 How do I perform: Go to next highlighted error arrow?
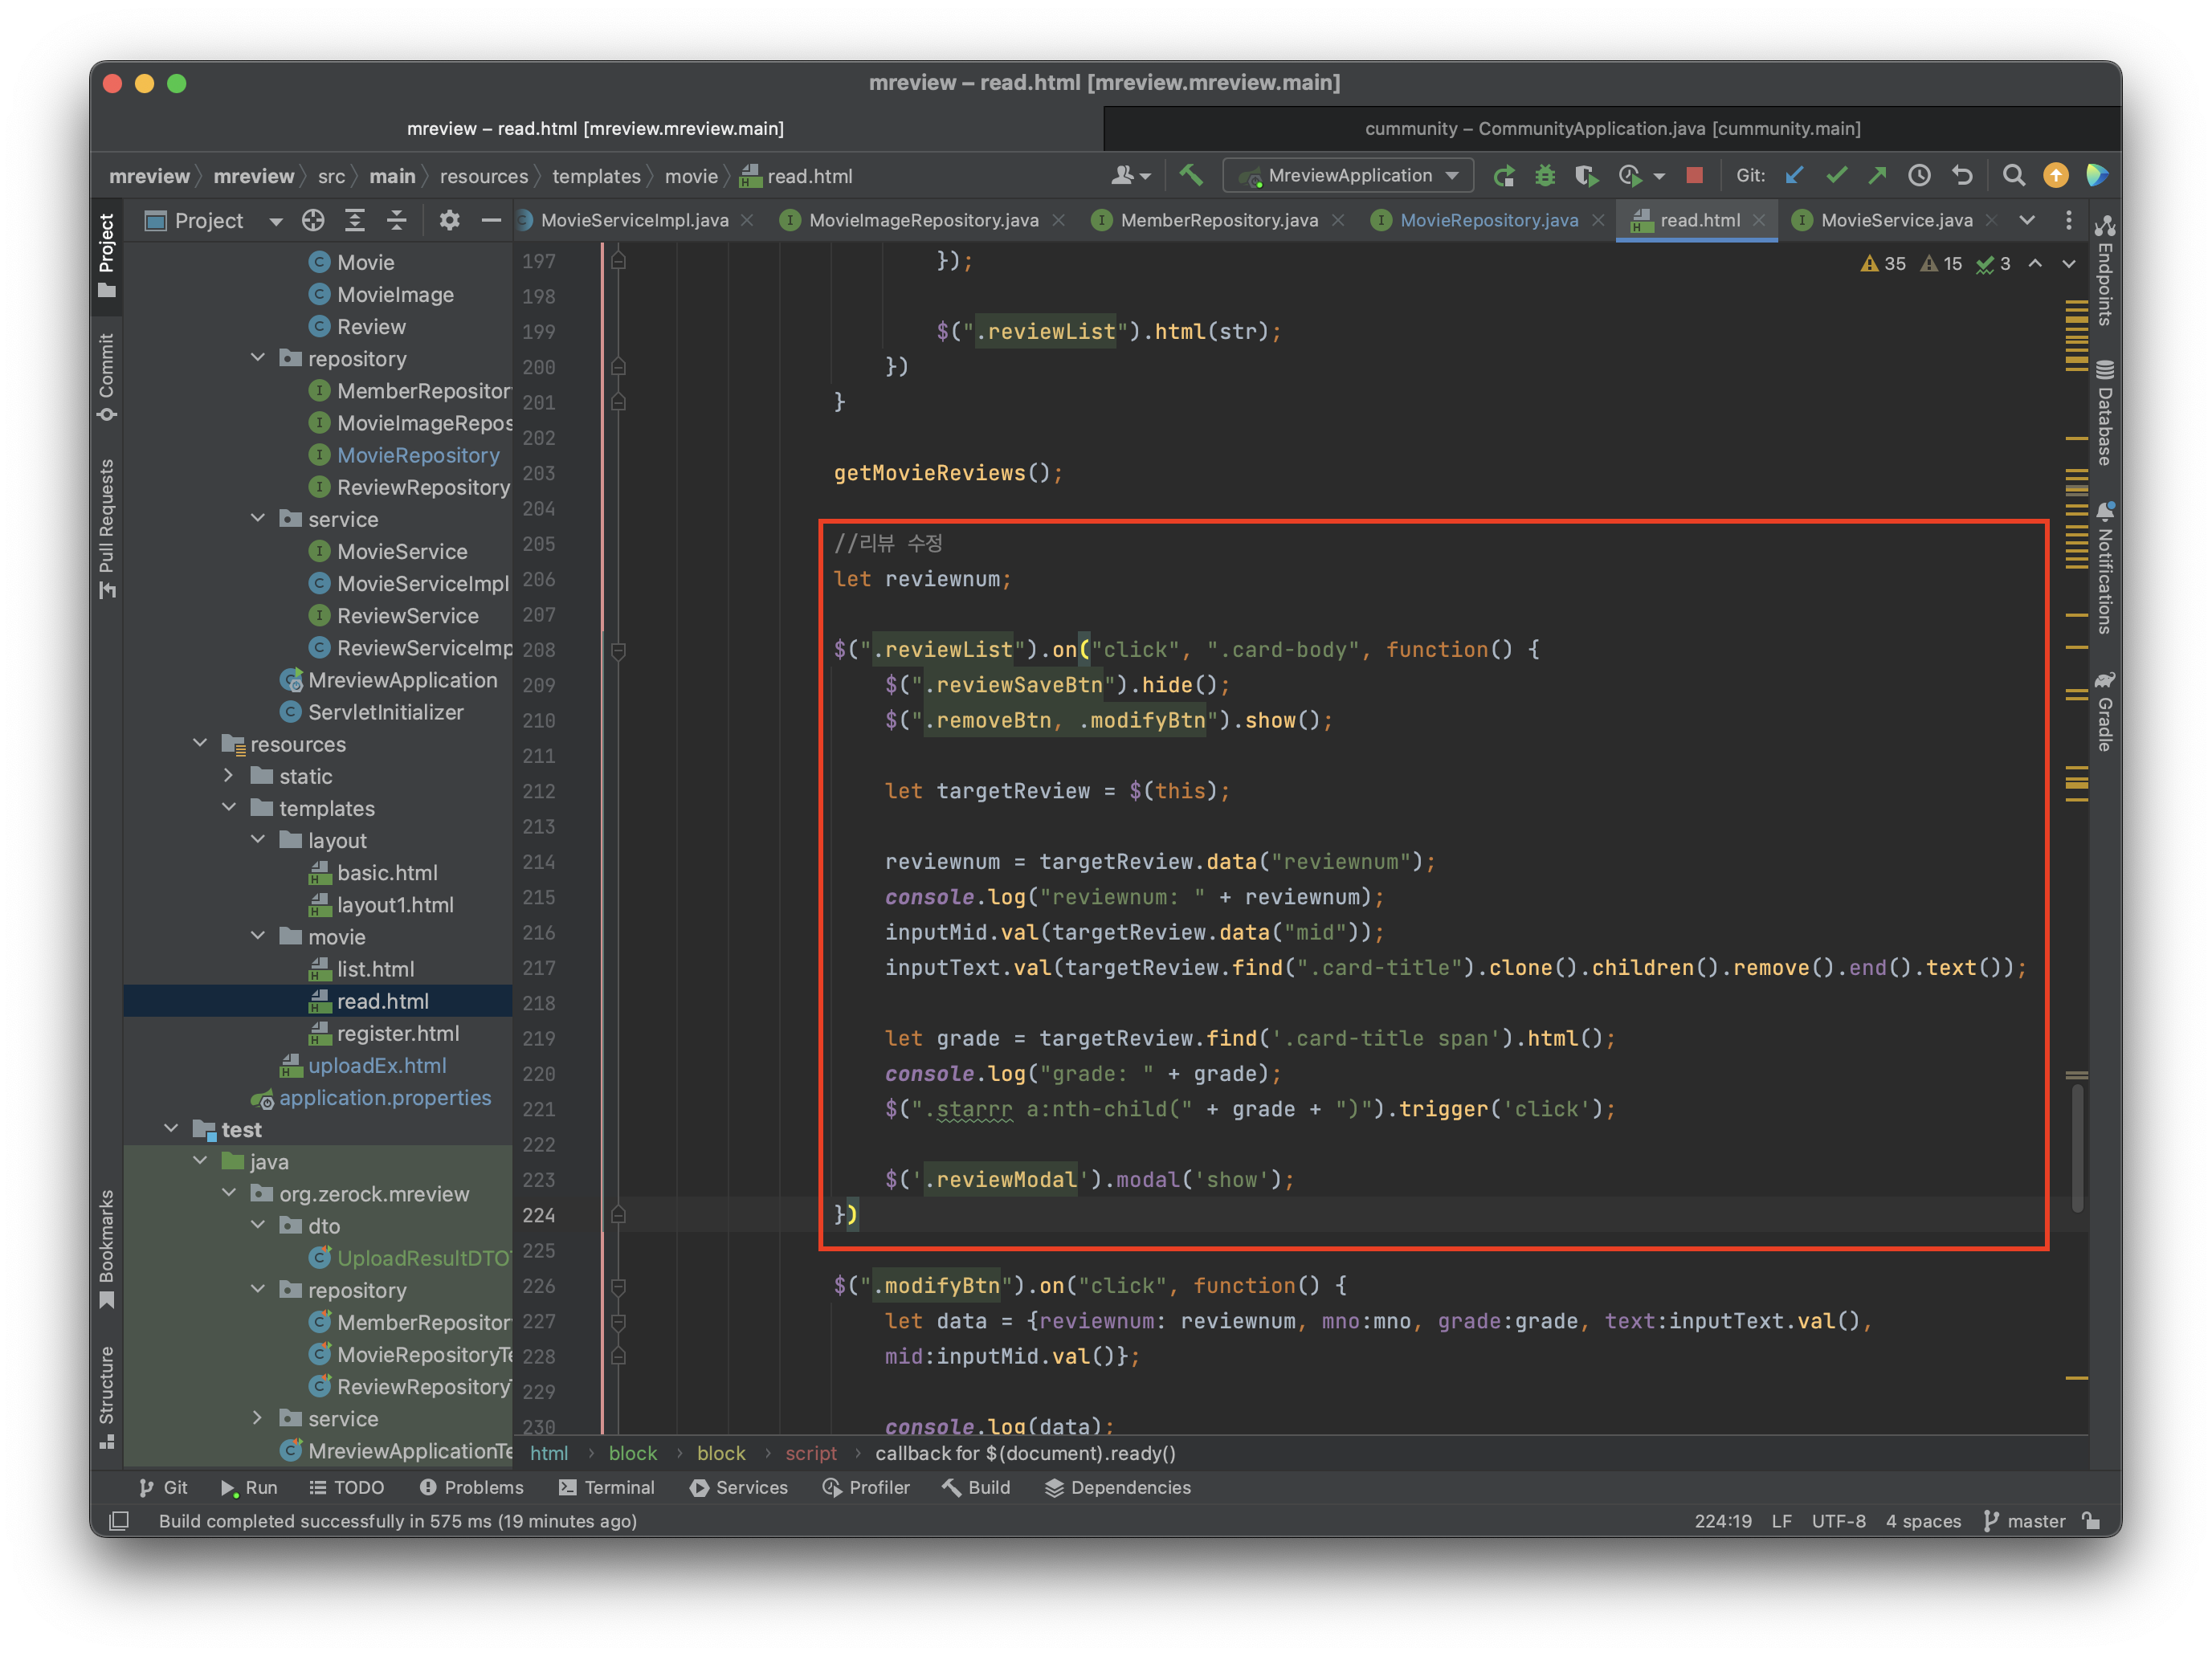[2069, 263]
